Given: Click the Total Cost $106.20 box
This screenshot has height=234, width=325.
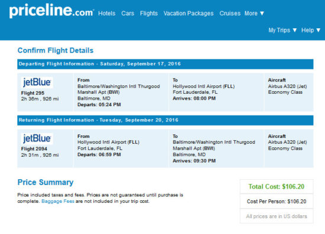Looking at the screenshot, I should click(x=277, y=186).
